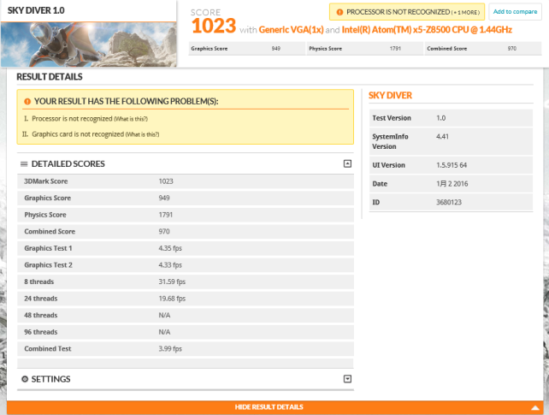Collapse the Detailed Scores section

pyautogui.click(x=347, y=163)
